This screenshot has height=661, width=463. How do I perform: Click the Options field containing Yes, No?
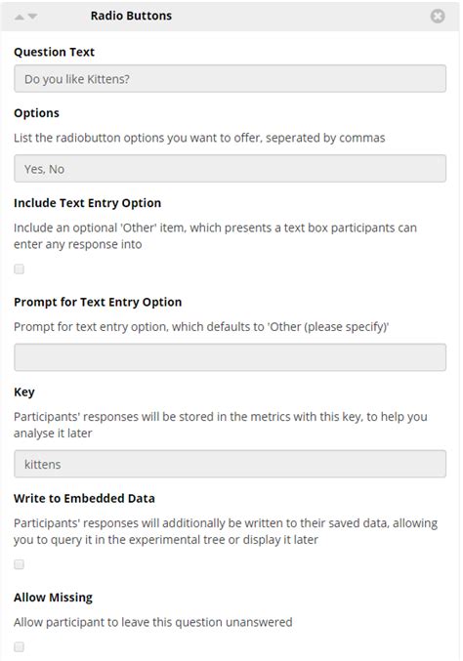point(230,169)
